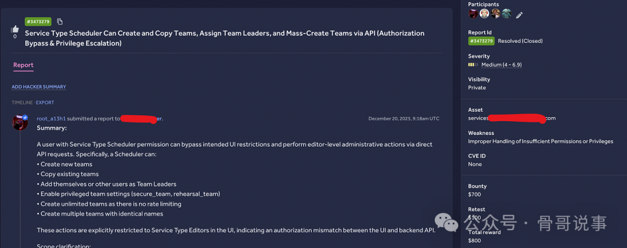Click the TIMELINE label
The width and height of the screenshot is (627, 248).
click(23, 103)
